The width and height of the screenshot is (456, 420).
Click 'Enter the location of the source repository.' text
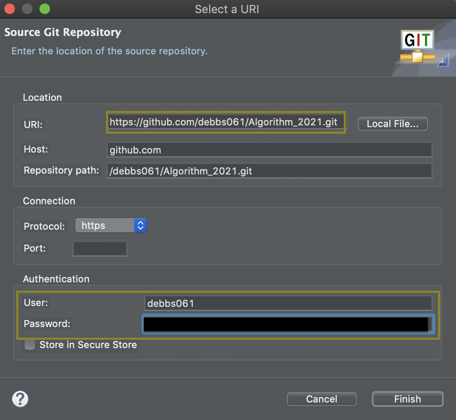pyautogui.click(x=109, y=51)
